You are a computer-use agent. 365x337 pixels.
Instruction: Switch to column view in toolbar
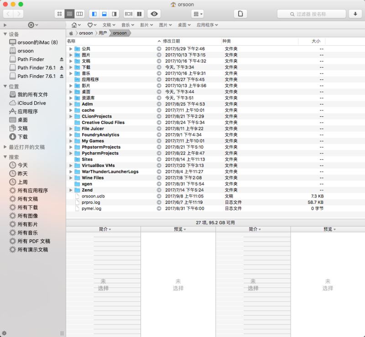pos(79,14)
